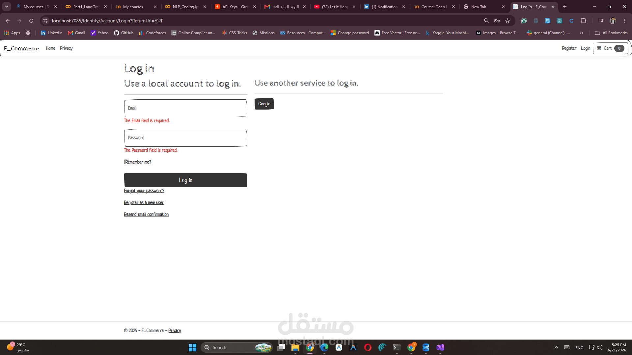Screen dimensions: 632x355
Task: Click the dark Log in button
Action: coord(186,180)
